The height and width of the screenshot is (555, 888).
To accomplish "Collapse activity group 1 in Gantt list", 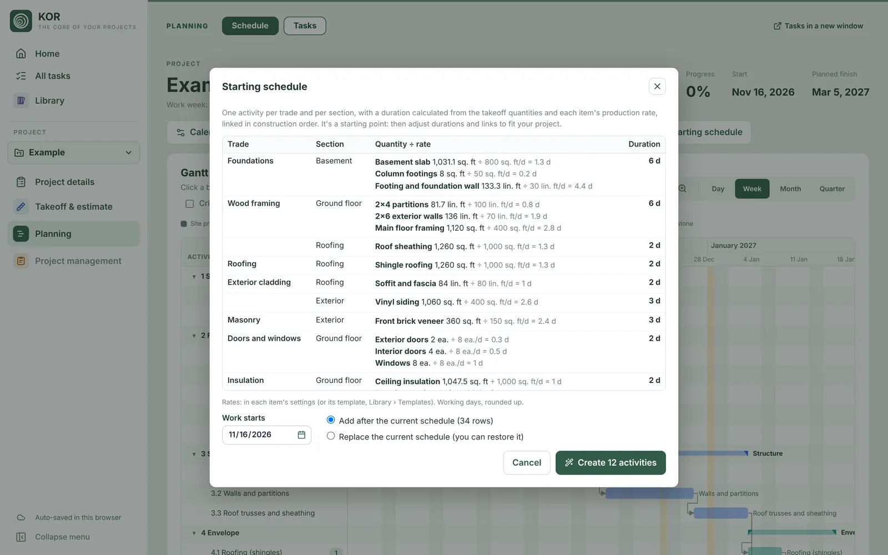I will tap(194, 276).
